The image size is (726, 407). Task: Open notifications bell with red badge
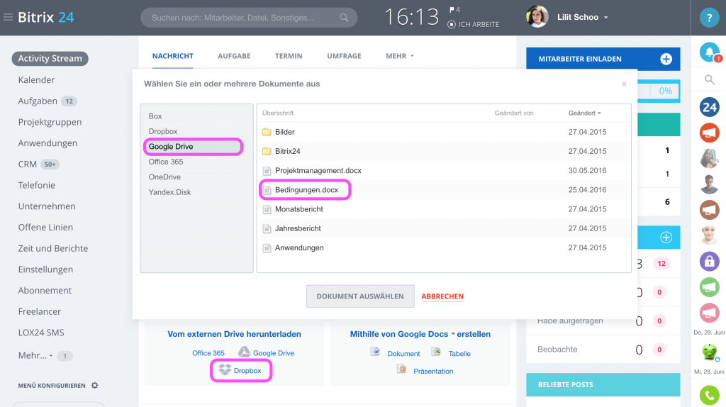[709, 52]
